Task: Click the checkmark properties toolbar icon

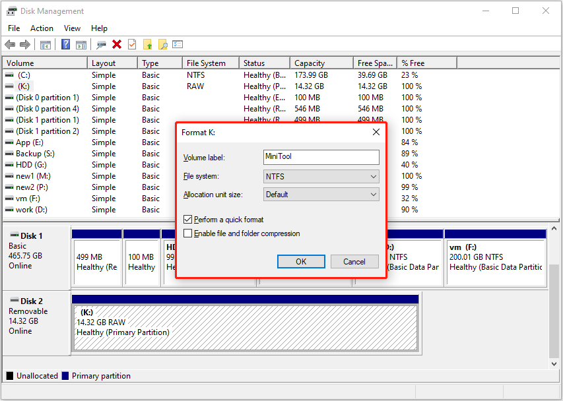Action: (132, 44)
